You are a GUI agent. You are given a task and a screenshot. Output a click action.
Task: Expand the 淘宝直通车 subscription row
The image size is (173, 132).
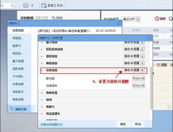(x=42, y=114)
